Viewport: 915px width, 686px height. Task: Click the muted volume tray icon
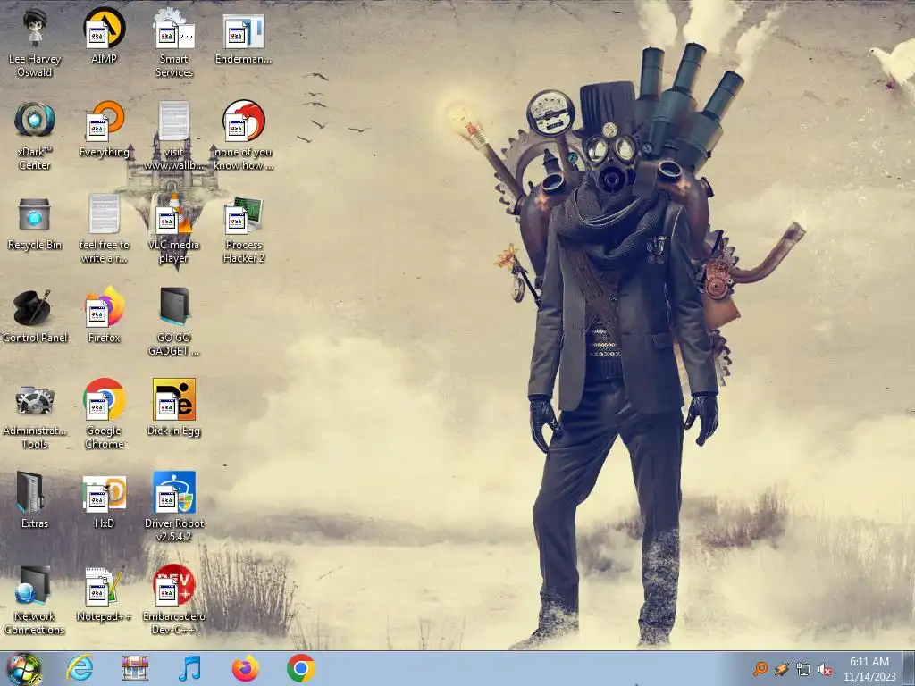[825, 669]
